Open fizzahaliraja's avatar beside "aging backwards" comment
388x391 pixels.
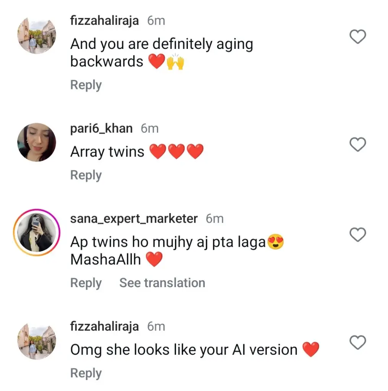(37, 35)
